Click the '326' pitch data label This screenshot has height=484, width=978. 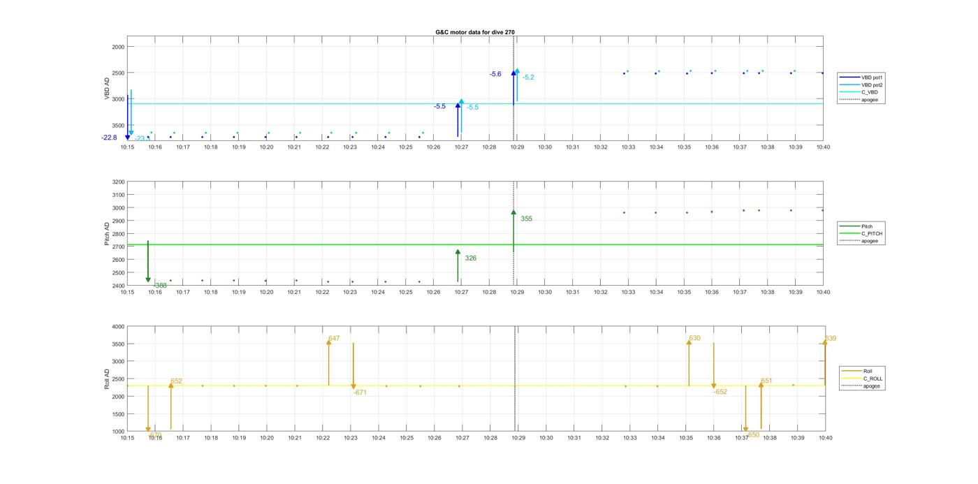coord(470,258)
